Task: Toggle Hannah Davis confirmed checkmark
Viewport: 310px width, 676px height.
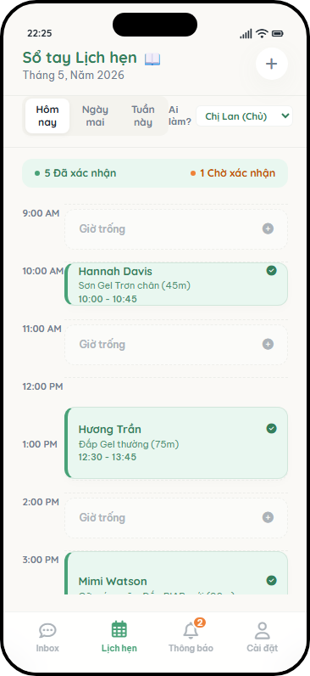Action: [x=271, y=271]
